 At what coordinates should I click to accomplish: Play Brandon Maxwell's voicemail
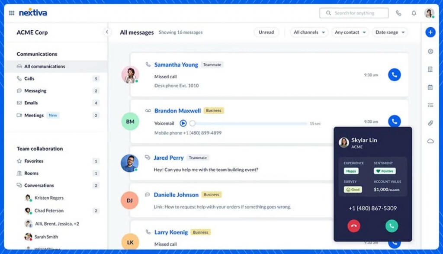[183, 123]
